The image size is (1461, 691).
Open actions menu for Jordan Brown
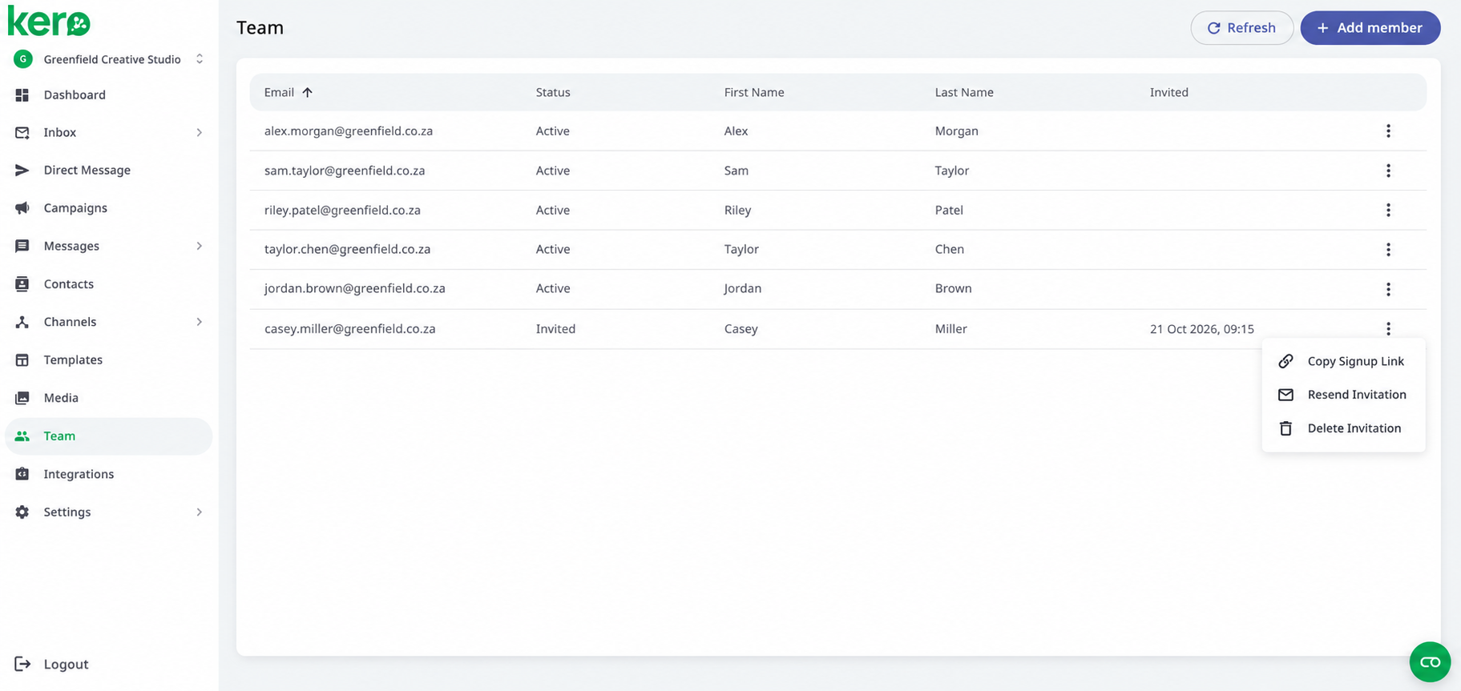pyautogui.click(x=1388, y=289)
